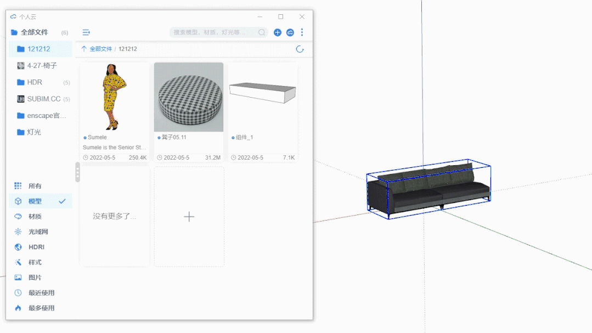
Task: Click the refresh icon beside breadcrumb
Action: pos(300,49)
